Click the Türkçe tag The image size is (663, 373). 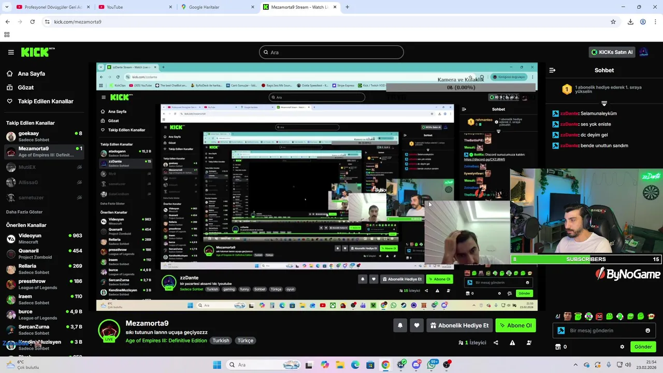(246, 340)
